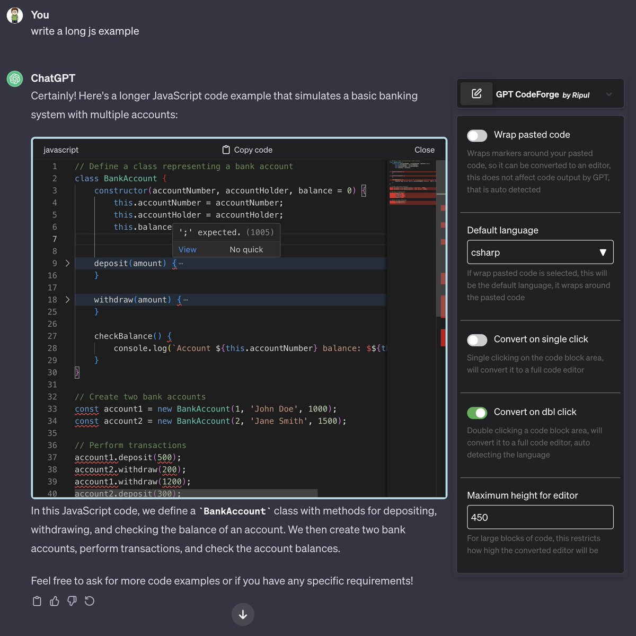The width and height of the screenshot is (636, 636).
Task: Click the code minimap overview
Action: point(412,183)
